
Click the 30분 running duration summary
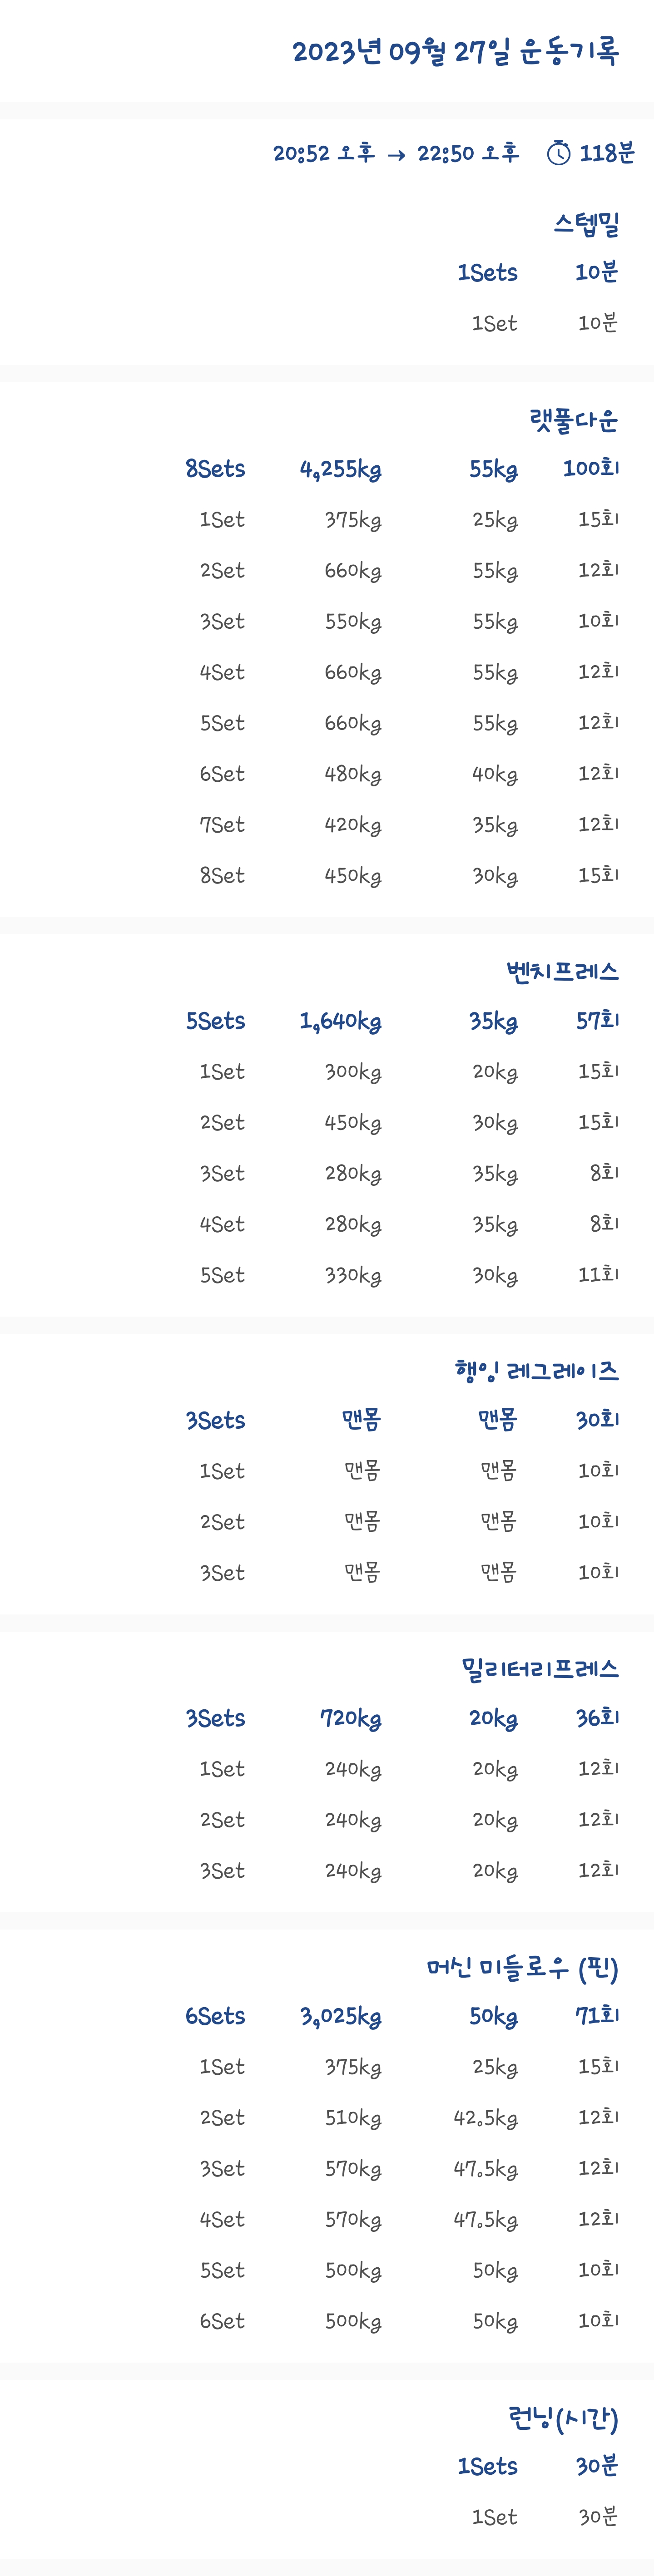(x=597, y=2466)
